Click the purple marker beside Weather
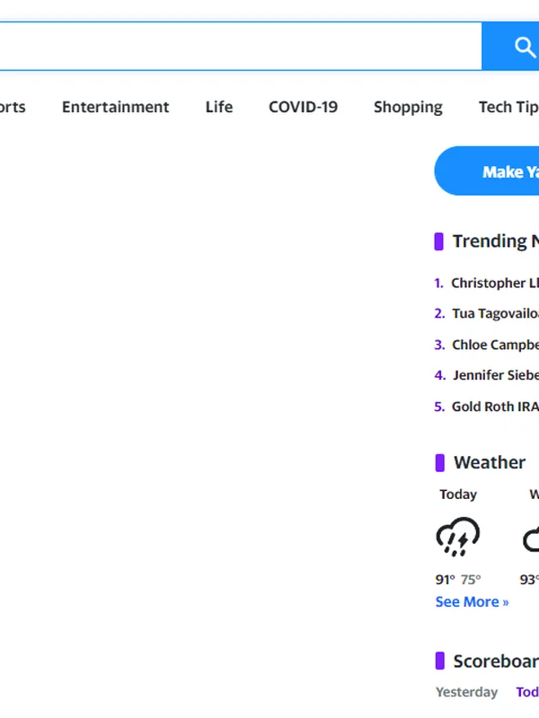This screenshot has width=539, height=718. (439, 462)
